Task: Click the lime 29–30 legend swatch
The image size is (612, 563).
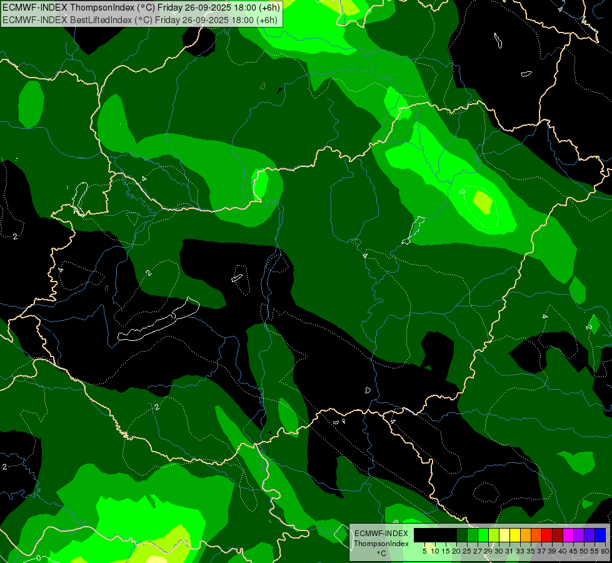Action: click(x=494, y=535)
